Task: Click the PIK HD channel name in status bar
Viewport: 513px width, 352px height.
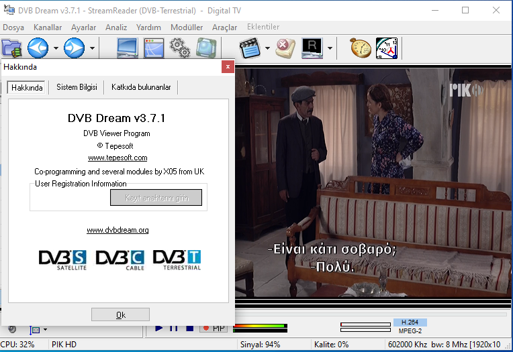Action: [64, 345]
